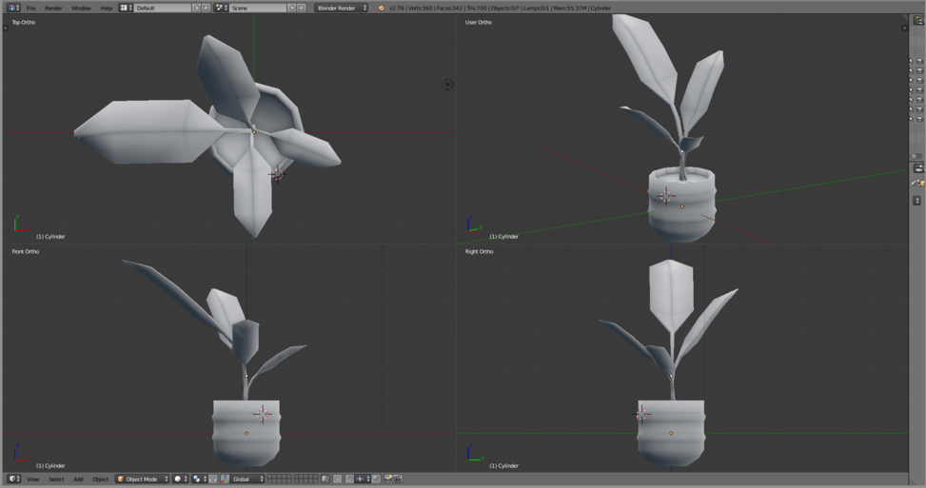This screenshot has width=926, height=488.
Task: Toggle the pin icon in Properties editor
Action: [914, 184]
